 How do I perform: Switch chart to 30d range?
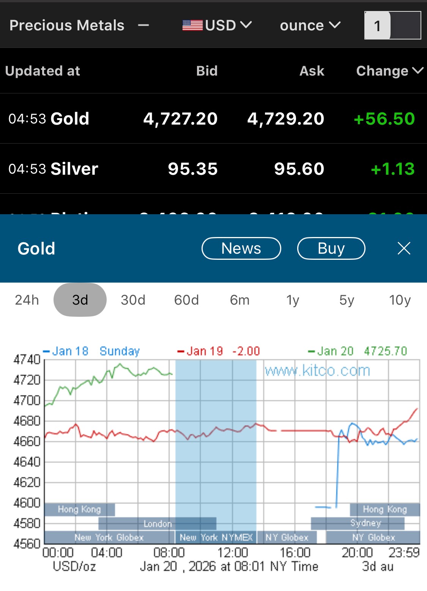pyautogui.click(x=133, y=300)
